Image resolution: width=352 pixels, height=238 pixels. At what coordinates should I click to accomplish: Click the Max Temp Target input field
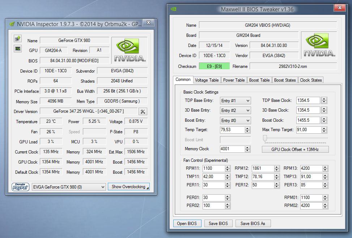point(309,130)
